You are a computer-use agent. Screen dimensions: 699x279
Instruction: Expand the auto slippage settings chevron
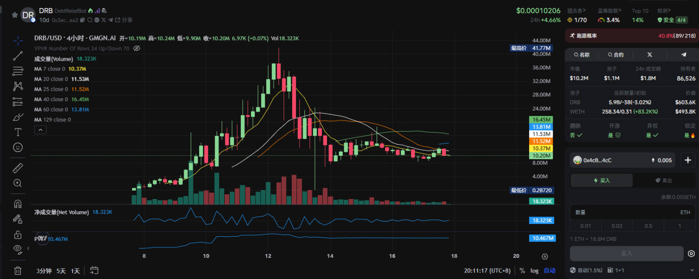[691, 271]
